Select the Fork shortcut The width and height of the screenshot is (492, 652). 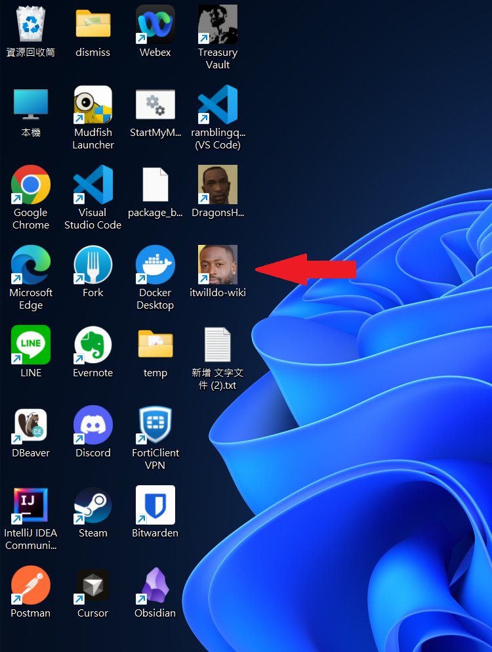[93, 265]
